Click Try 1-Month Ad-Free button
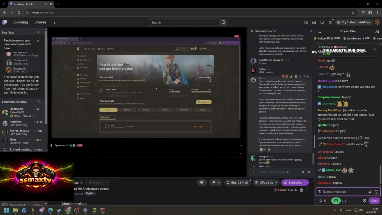The image size is (382, 215). pos(353,22)
